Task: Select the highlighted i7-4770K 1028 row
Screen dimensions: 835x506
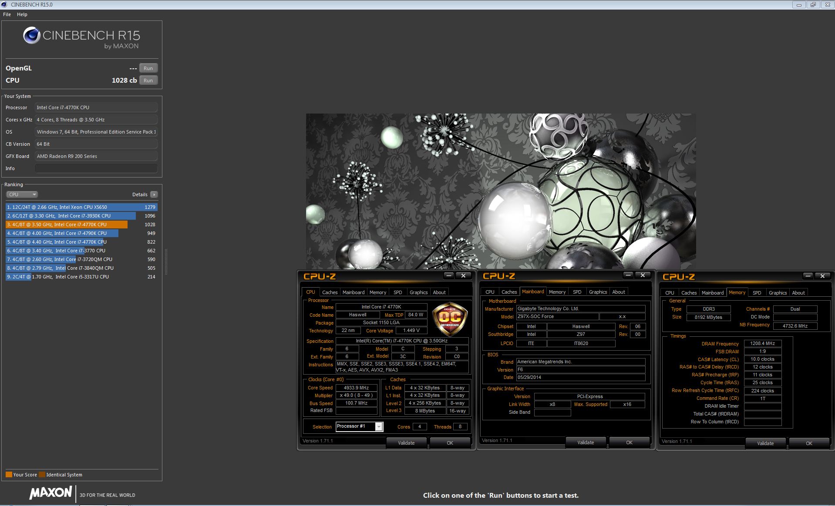Action: coord(81,225)
